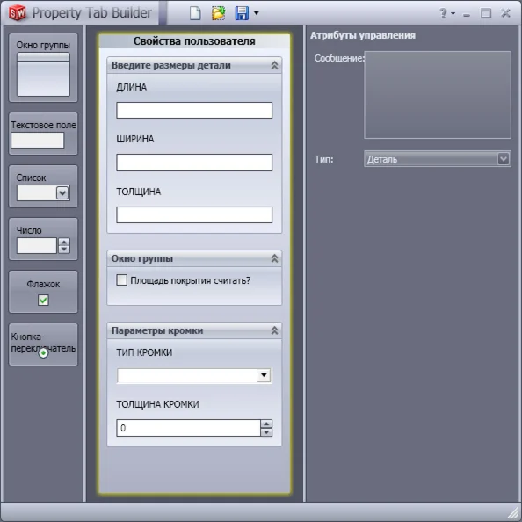Viewport: 522px width, 522px height.
Task: Select the Свойства пользователя tab header
Action: coord(194,41)
